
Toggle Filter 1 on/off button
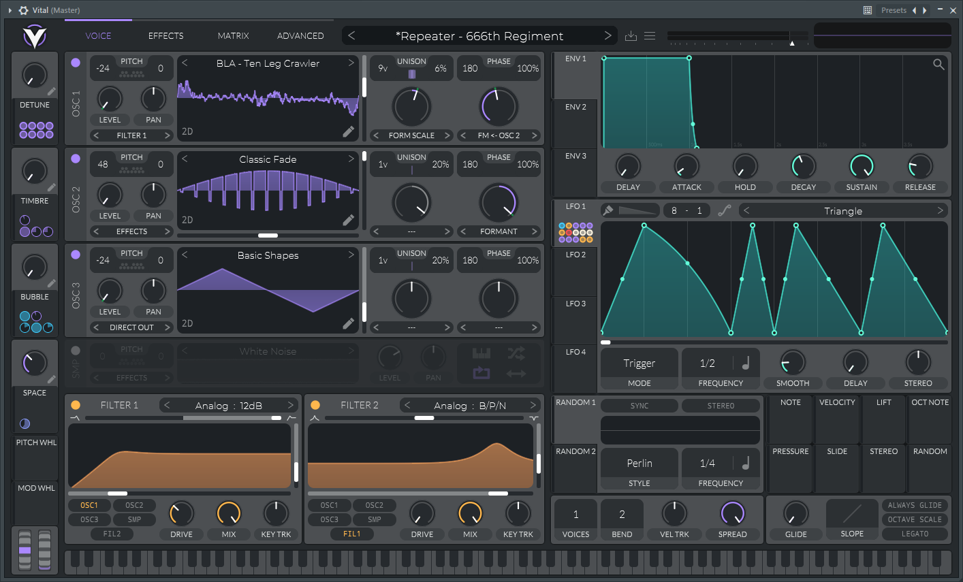76,405
